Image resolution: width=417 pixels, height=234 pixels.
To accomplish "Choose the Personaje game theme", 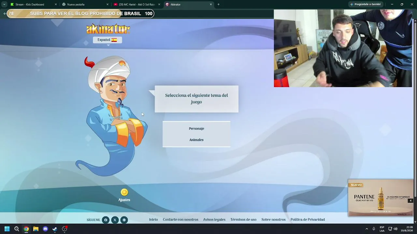I will (196, 128).
